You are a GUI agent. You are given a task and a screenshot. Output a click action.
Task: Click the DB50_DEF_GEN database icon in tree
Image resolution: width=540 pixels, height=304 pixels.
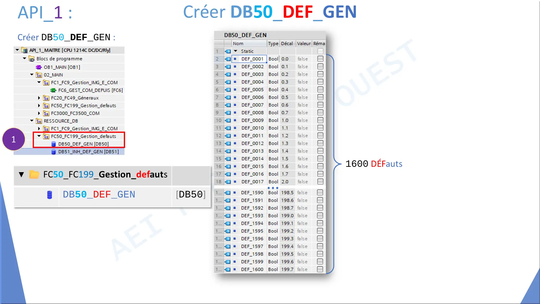click(x=54, y=144)
